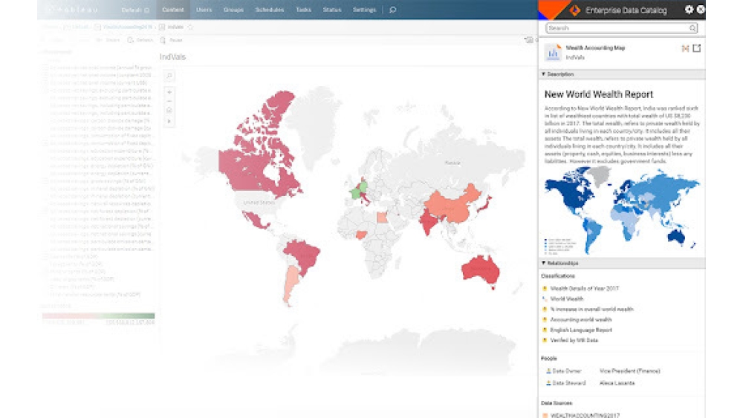Open Wealth Accounting Map in new window icon
Image resolution: width=743 pixels, height=418 pixels.
697,48
